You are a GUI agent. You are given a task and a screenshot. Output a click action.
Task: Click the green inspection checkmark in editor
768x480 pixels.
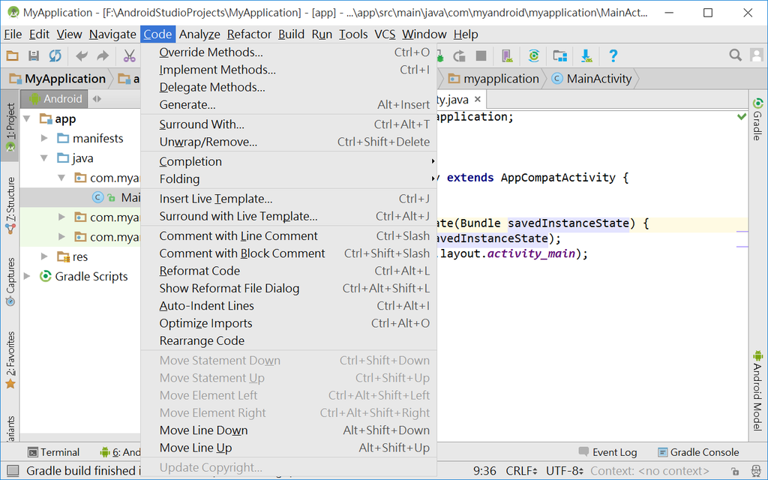pos(742,116)
